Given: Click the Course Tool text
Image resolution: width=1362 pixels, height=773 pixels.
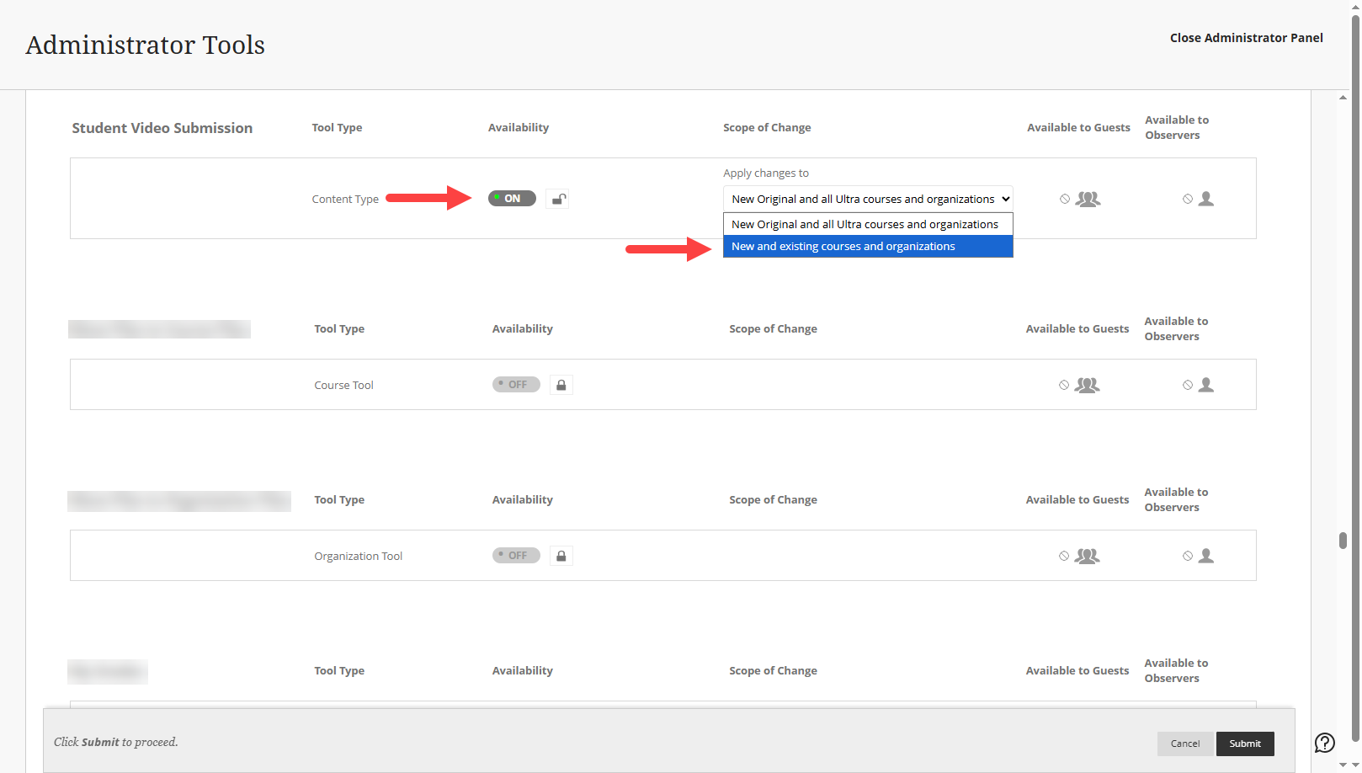Looking at the screenshot, I should point(344,386).
